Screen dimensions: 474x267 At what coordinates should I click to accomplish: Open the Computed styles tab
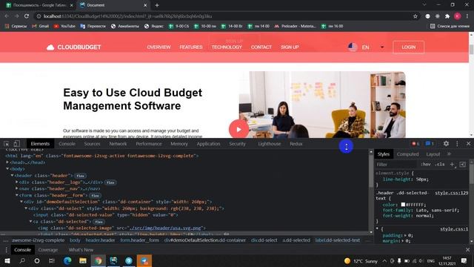pos(407,154)
